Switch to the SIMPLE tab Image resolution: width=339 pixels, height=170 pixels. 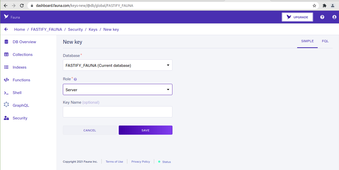[x=307, y=41]
